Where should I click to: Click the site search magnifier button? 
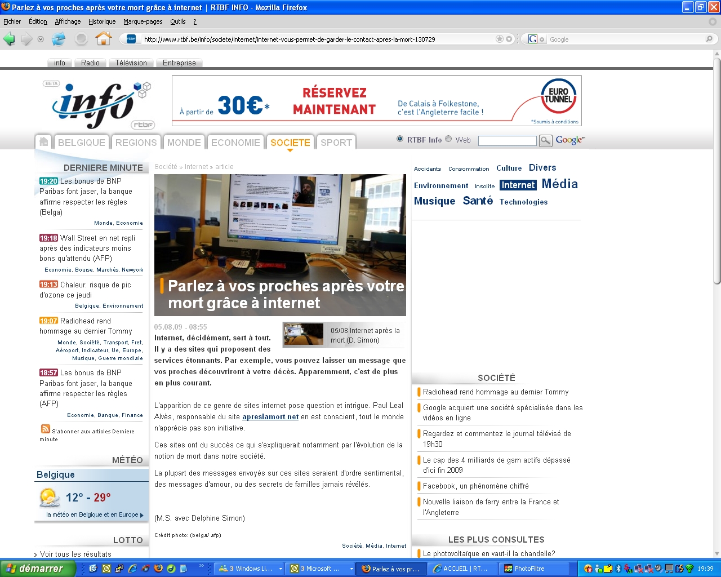[545, 140]
